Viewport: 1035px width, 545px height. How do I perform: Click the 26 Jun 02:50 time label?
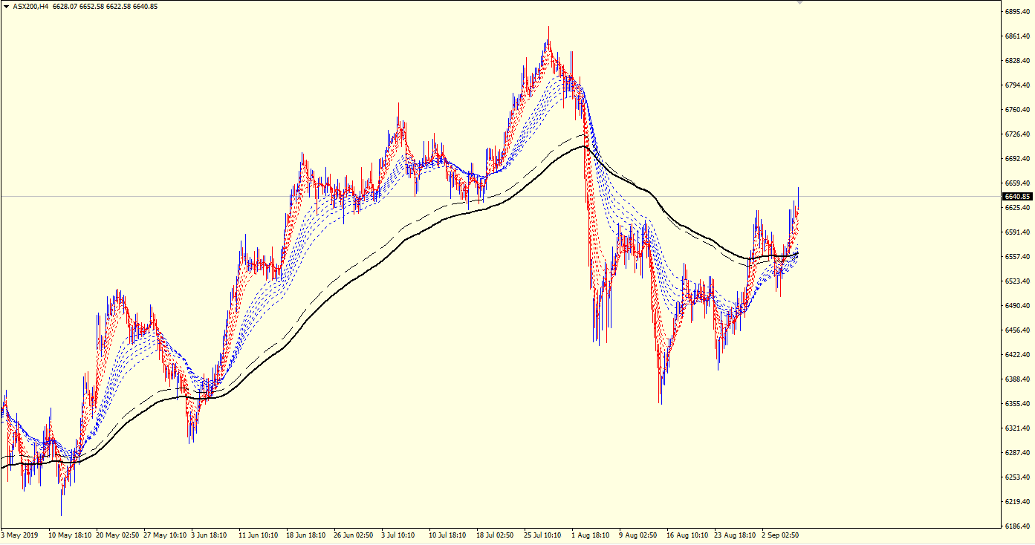(353, 535)
